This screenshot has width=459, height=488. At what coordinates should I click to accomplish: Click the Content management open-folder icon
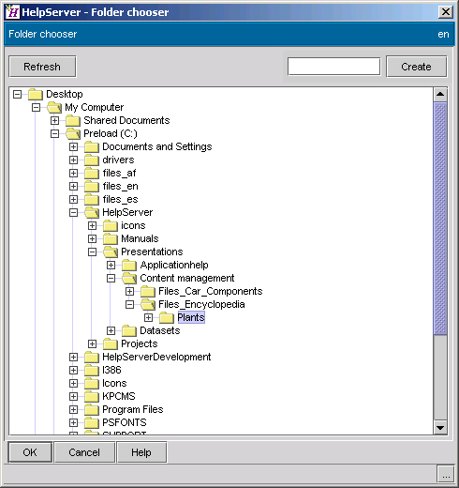pyautogui.click(x=129, y=278)
